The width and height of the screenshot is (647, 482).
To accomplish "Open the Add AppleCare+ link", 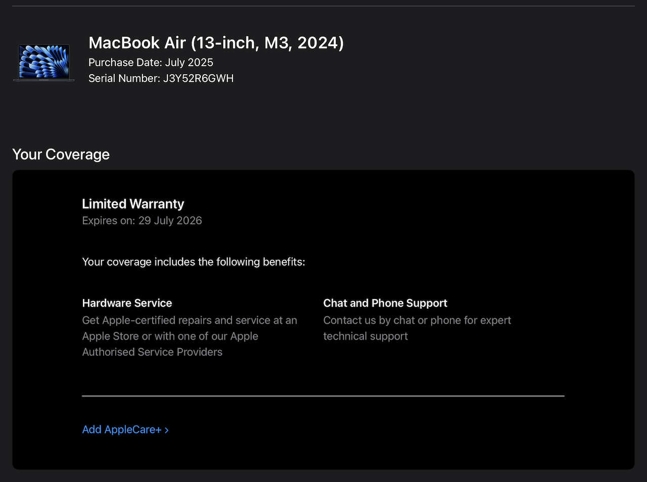I will (x=125, y=429).
